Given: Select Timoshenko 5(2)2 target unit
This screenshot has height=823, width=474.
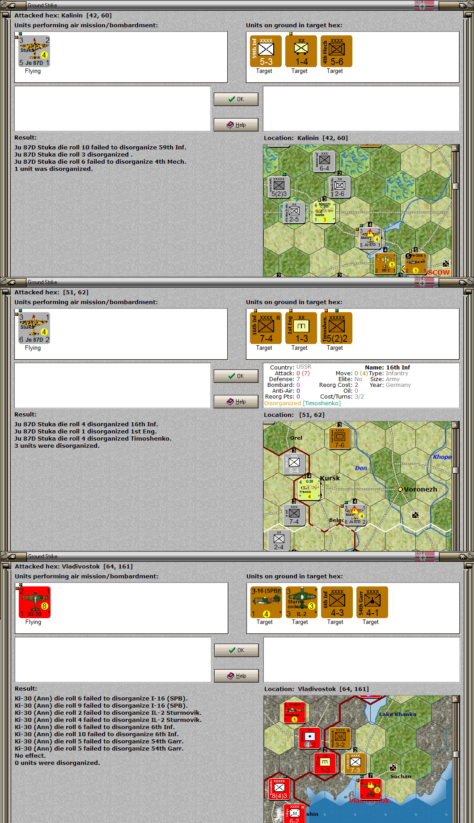Looking at the screenshot, I should [336, 328].
